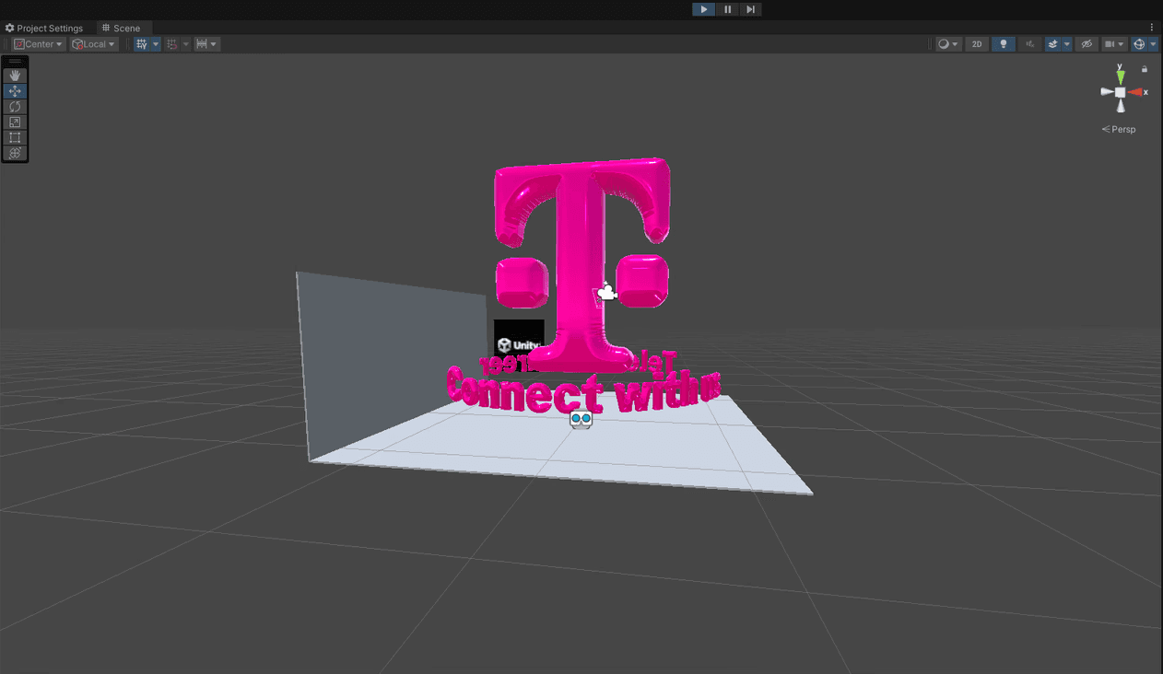1163x674 pixels.
Task: Open the draw mode shading dropdown
Action: 948,44
